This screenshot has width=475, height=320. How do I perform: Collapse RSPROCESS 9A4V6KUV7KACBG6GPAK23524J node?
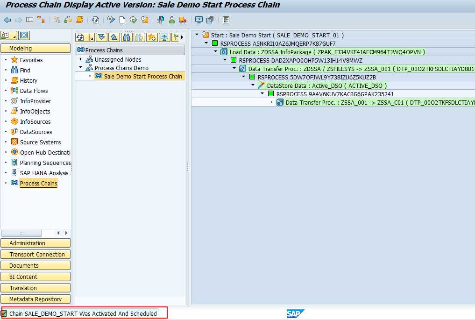tap(262, 93)
